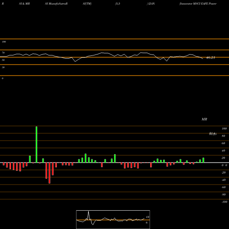Click the MR axis label 80
This screenshot has width=229, height=229.
224,136
